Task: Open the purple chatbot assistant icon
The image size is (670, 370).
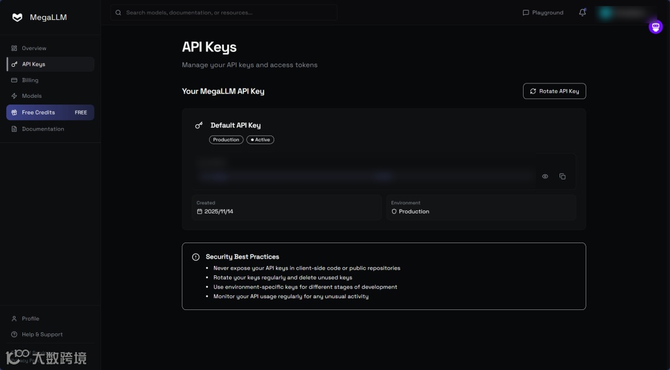Action: [x=656, y=27]
